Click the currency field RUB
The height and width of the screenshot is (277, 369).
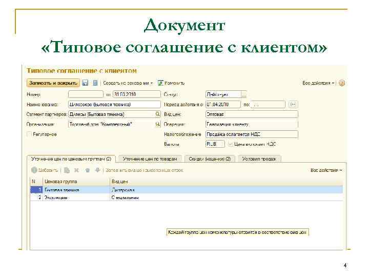[215, 144]
